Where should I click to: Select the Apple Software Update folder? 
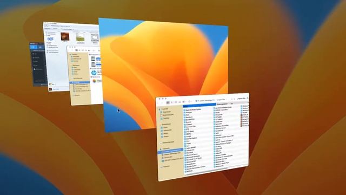[x=192, y=109]
